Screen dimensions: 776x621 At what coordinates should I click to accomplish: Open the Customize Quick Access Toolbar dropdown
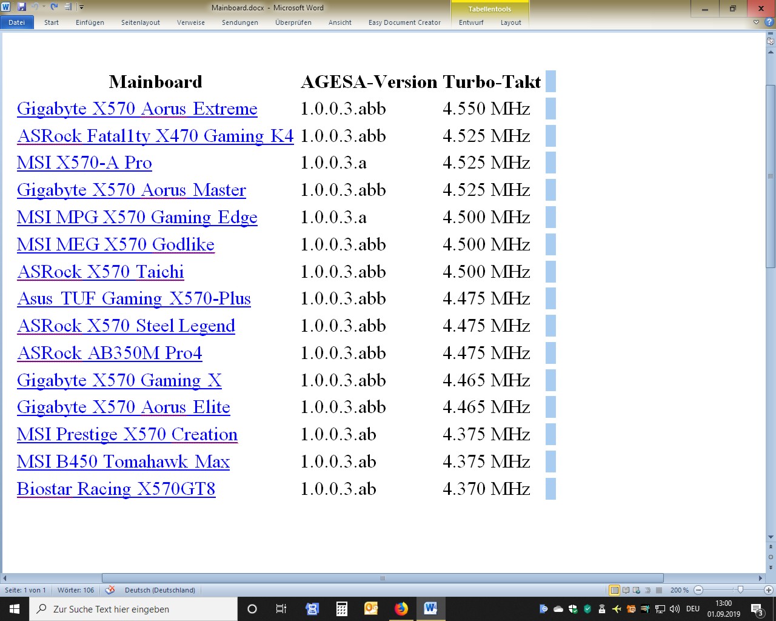[x=82, y=8]
